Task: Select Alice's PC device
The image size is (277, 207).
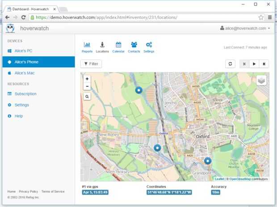Action: (39, 51)
